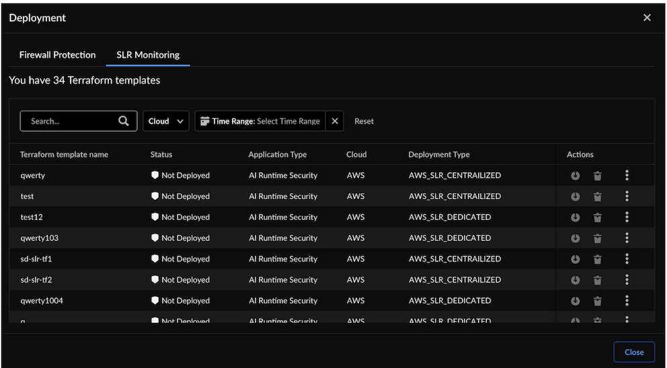Click trash icon for sd-slr-tf1 template

click(597, 259)
